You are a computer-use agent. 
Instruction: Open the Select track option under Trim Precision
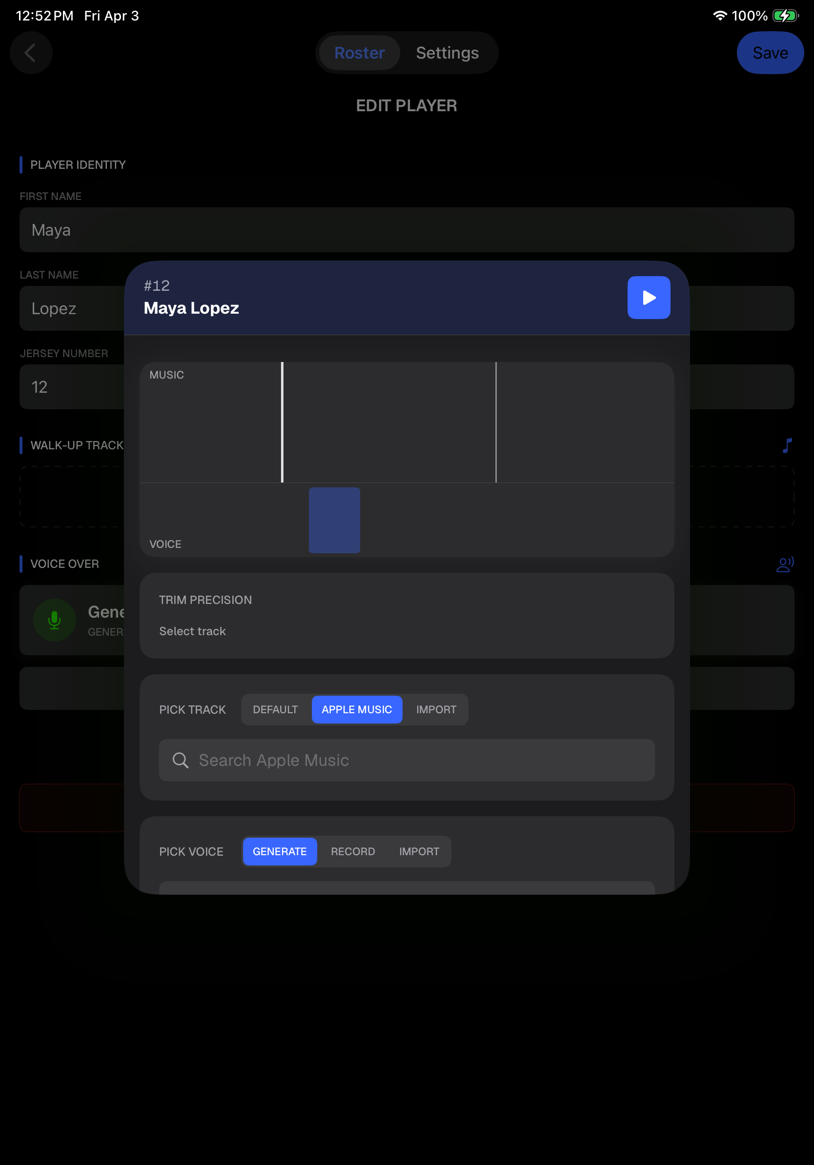point(193,631)
